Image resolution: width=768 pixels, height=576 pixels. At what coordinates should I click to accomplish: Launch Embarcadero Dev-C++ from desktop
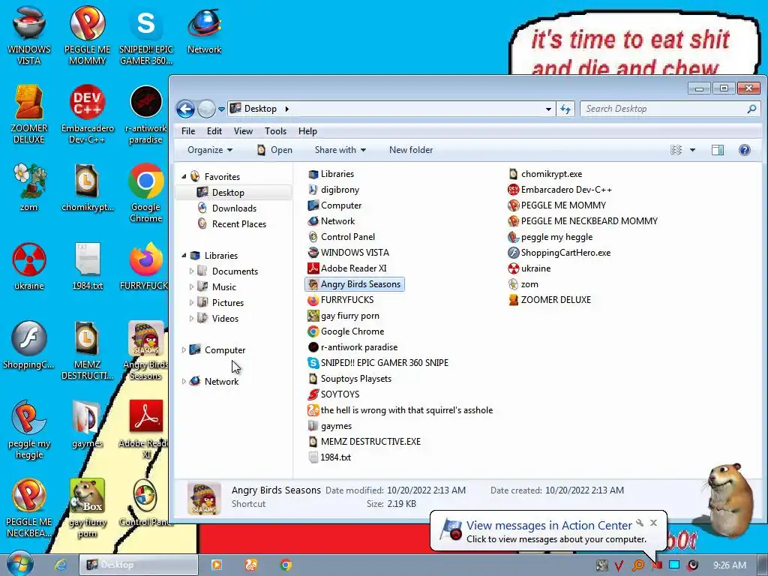pos(87,114)
